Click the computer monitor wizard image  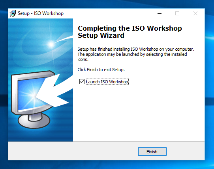coord(41,80)
